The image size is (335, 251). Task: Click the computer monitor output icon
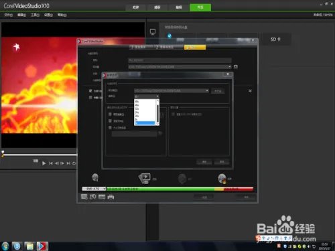tap(153, 32)
